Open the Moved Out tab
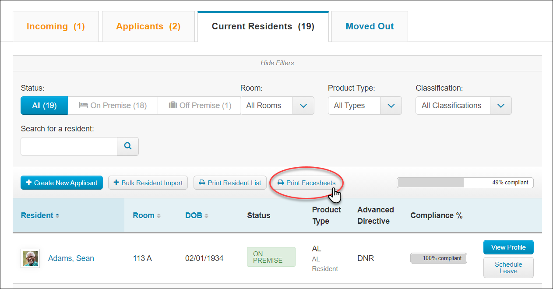Image resolution: width=553 pixels, height=289 pixels. [370, 26]
